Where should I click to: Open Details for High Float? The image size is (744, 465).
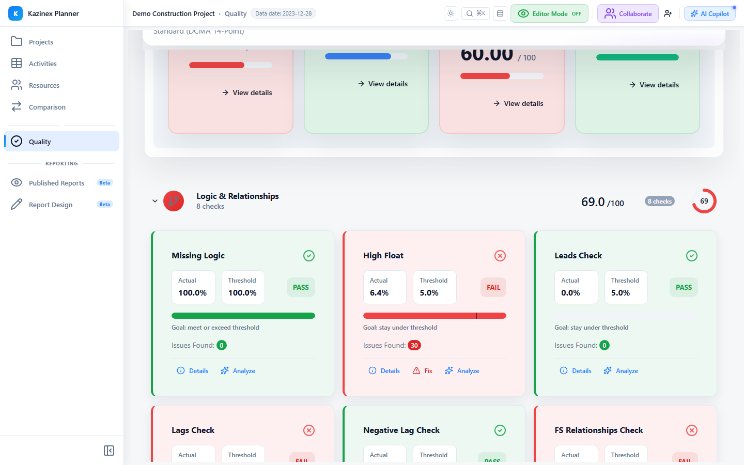[384, 370]
